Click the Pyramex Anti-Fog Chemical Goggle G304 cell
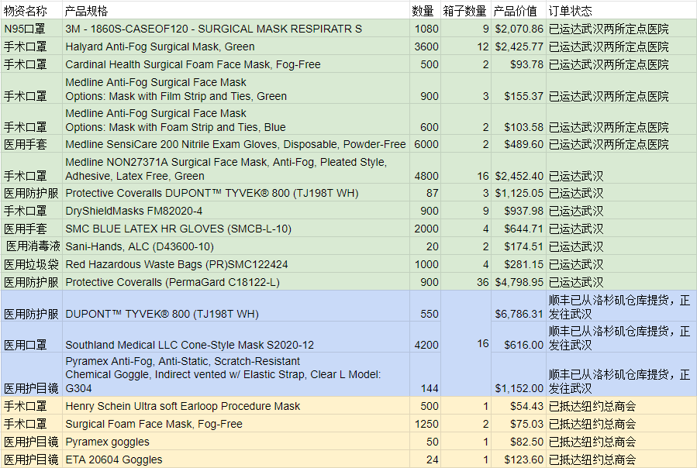 [x=236, y=375]
